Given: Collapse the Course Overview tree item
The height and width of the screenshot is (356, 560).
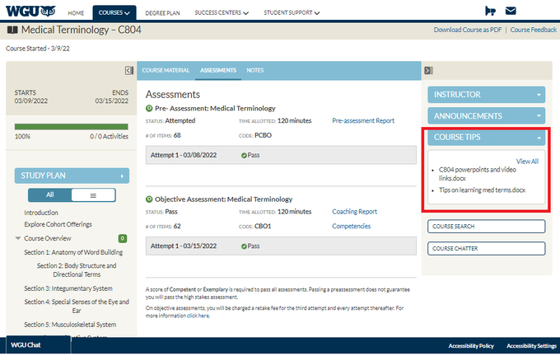Looking at the screenshot, I should [x=19, y=238].
